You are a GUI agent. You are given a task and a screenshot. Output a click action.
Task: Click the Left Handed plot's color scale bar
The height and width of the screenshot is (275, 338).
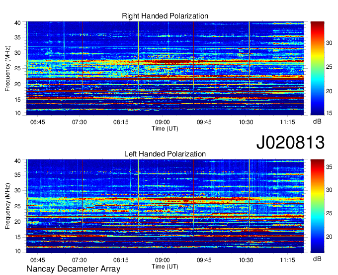tap(317, 206)
